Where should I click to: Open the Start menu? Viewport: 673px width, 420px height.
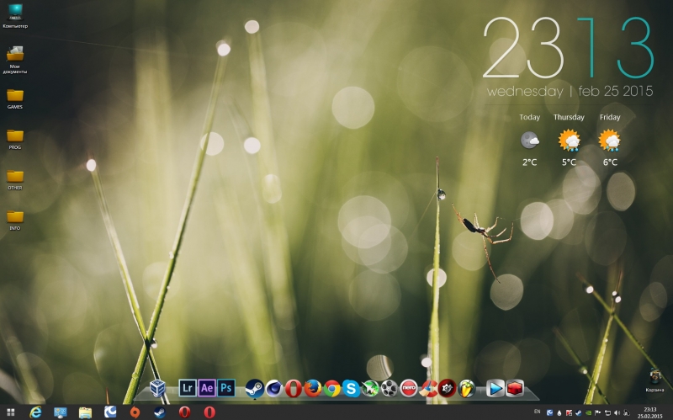(11, 412)
